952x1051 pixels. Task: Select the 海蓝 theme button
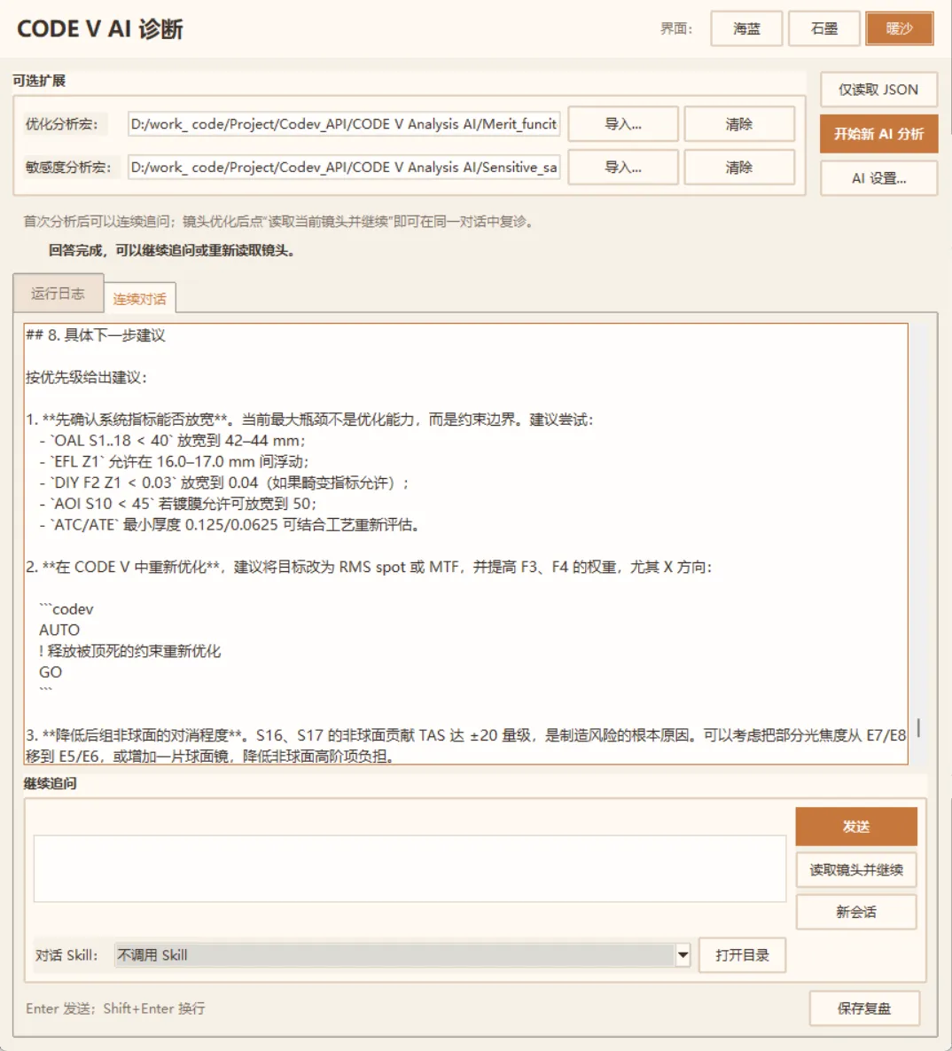[x=746, y=28]
